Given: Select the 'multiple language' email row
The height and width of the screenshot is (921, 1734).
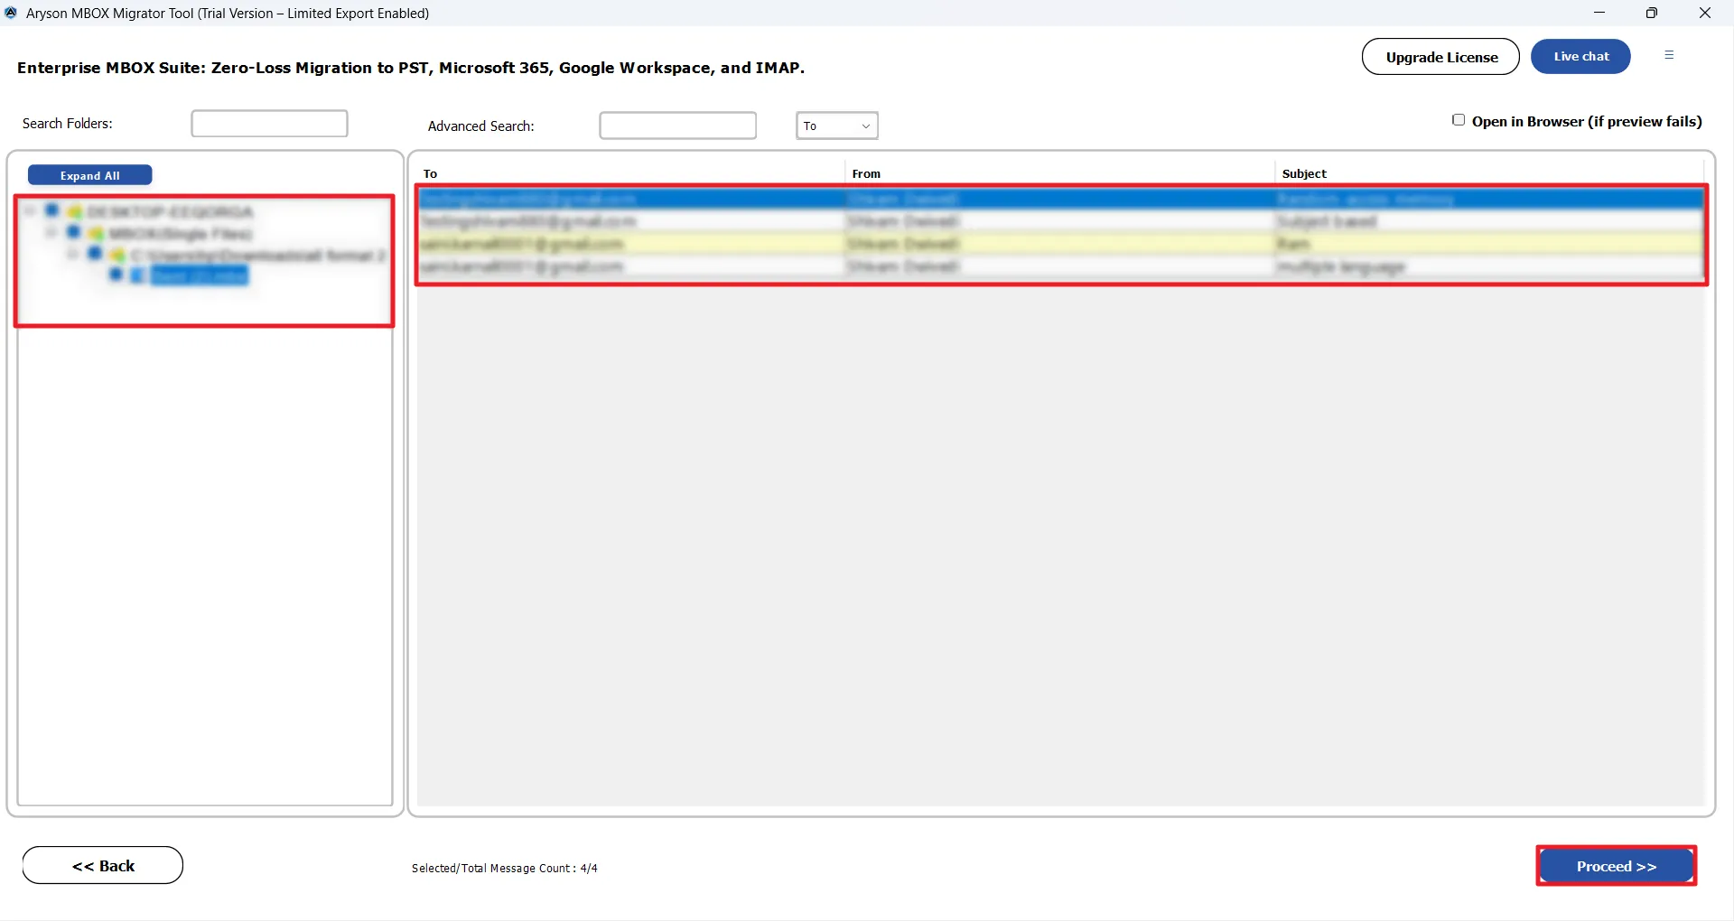Looking at the screenshot, I should pyautogui.click(x=1061, y=266).
